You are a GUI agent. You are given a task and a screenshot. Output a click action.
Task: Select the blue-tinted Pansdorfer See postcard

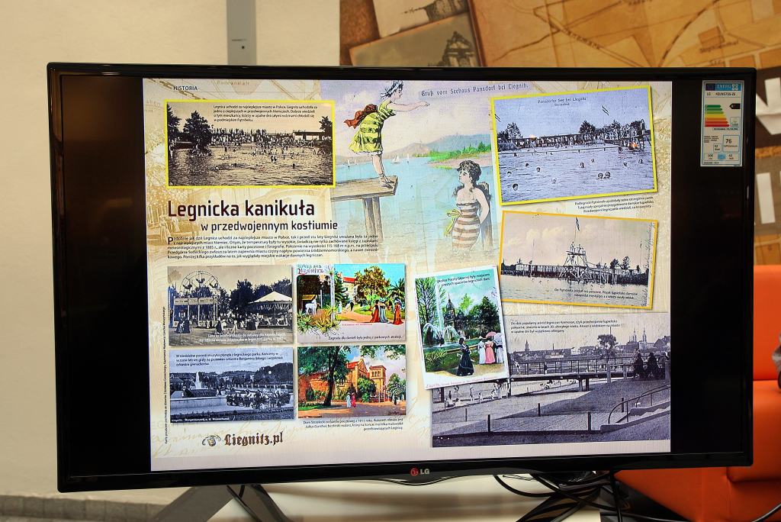(575, 144)
